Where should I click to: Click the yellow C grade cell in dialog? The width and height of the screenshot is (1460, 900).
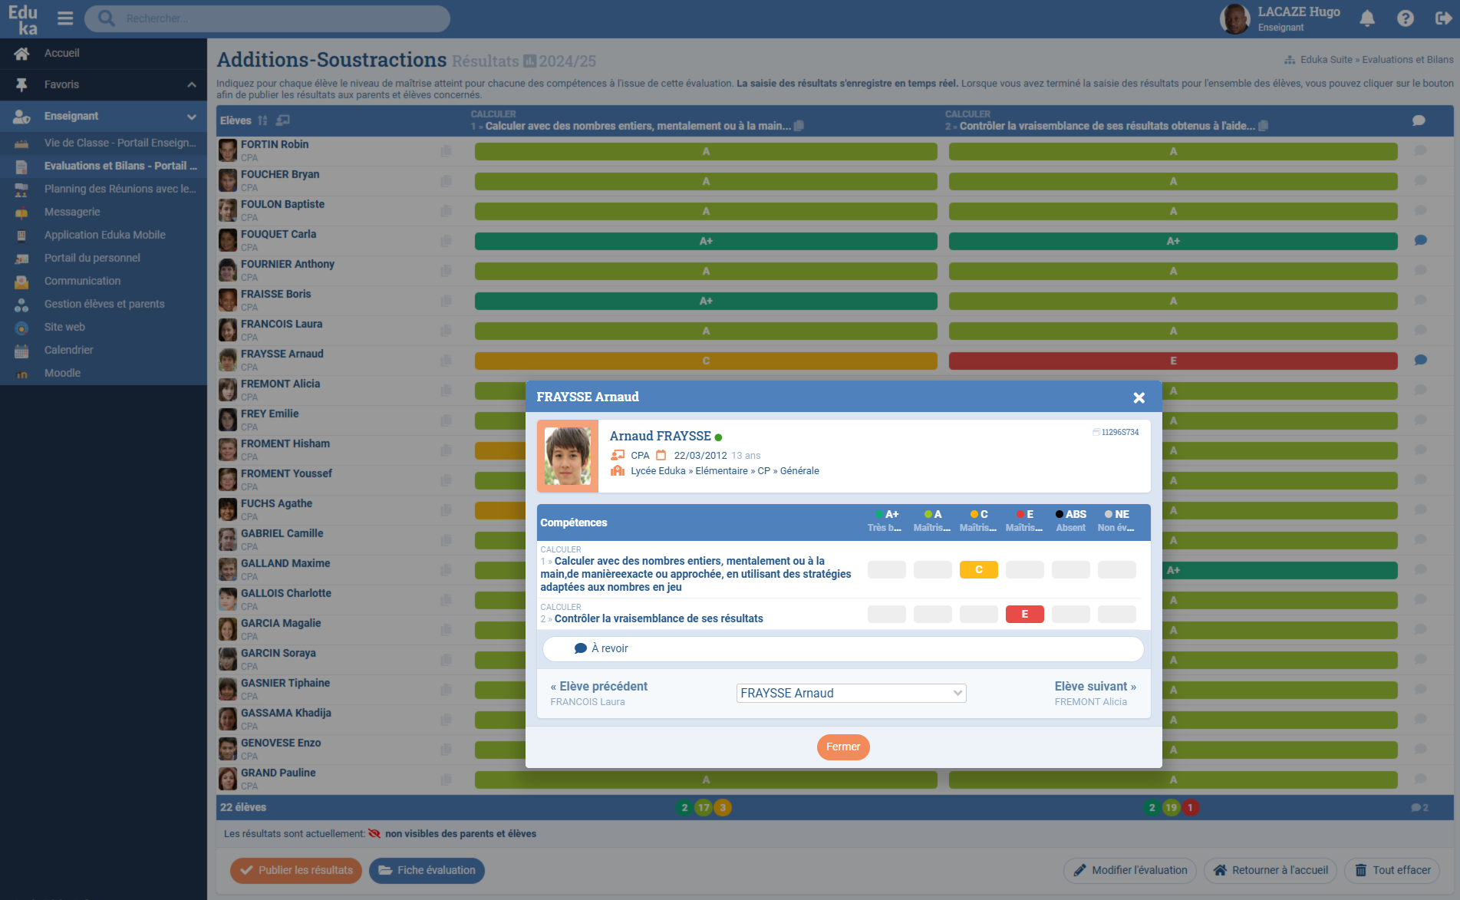(x=978, y=570)
